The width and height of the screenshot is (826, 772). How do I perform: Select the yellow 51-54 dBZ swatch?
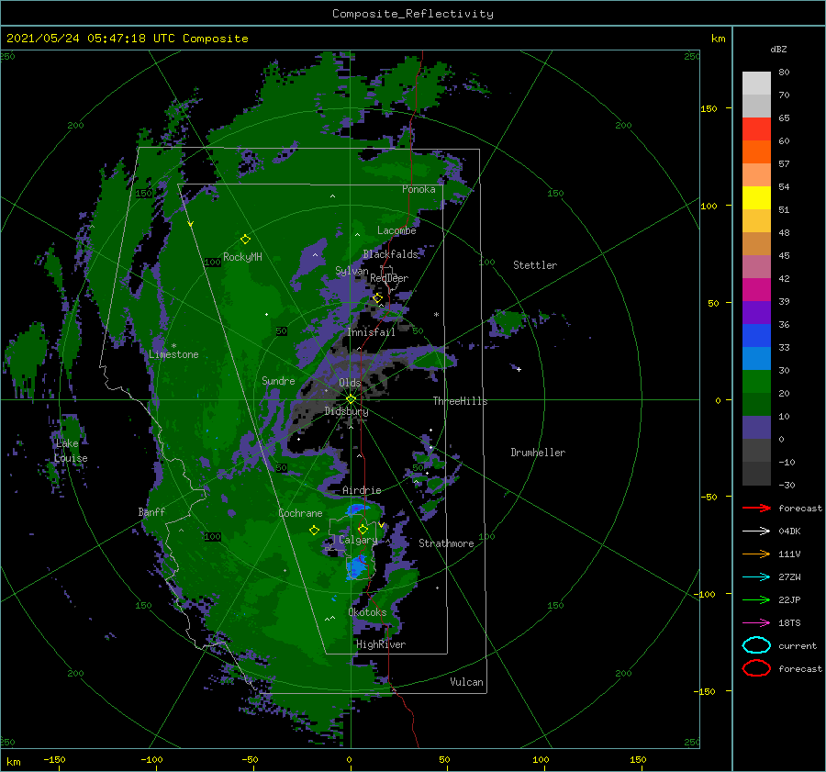(756, 198)
